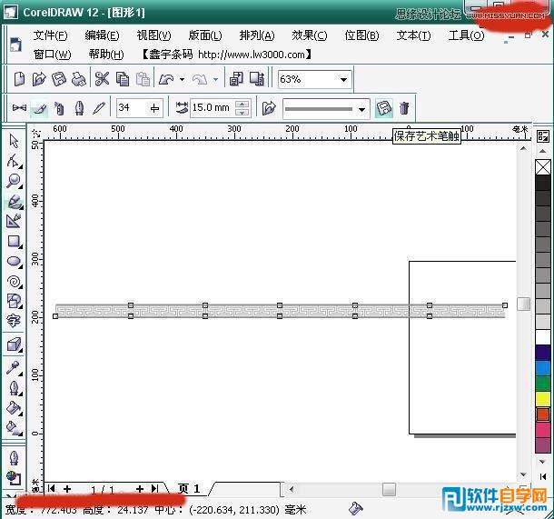
Task: Switch to the 页 1 page tab
Action: click(189, 489)
